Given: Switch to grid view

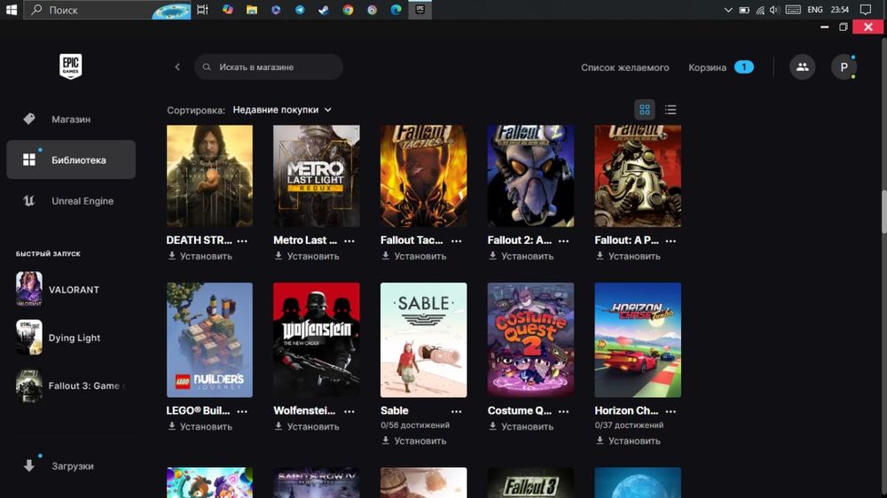Looking at the screenshot, I should [644, 110].
